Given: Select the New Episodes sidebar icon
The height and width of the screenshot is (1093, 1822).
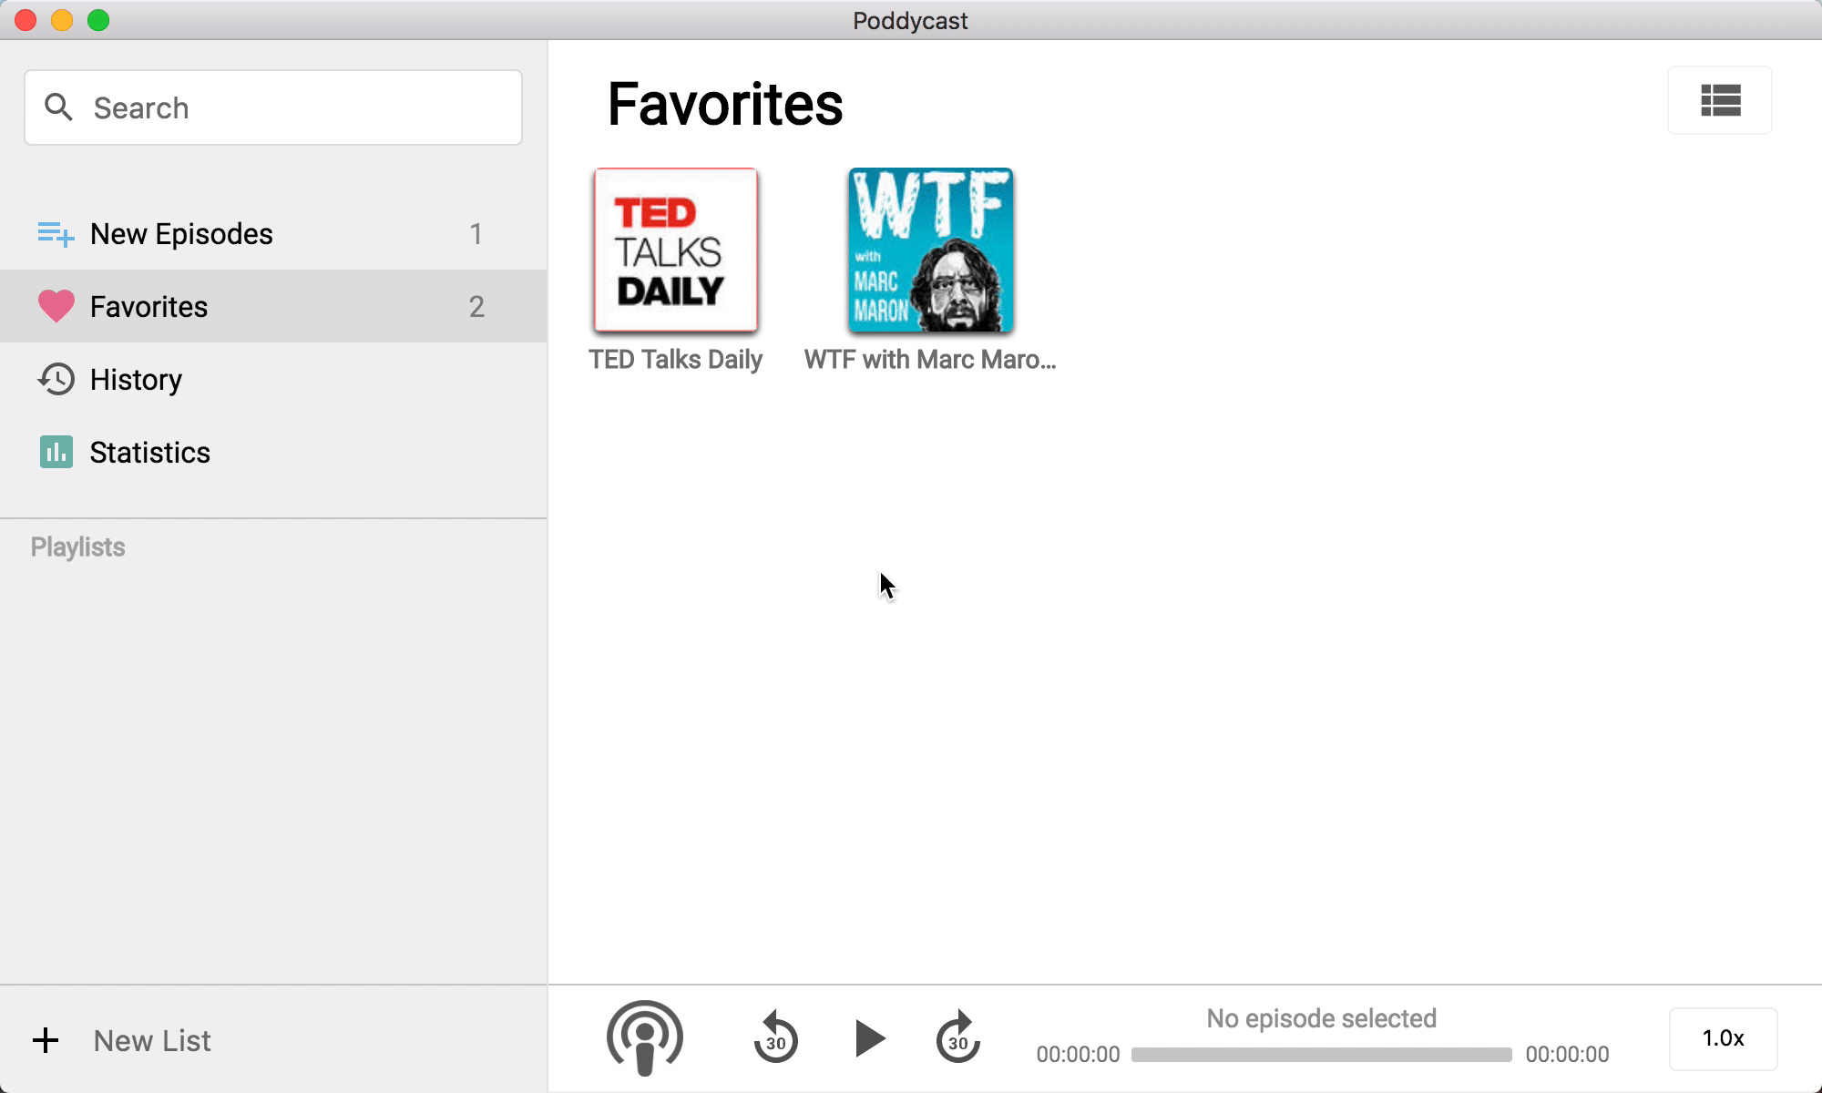Looking at the screenshot, I should point(55,233).
